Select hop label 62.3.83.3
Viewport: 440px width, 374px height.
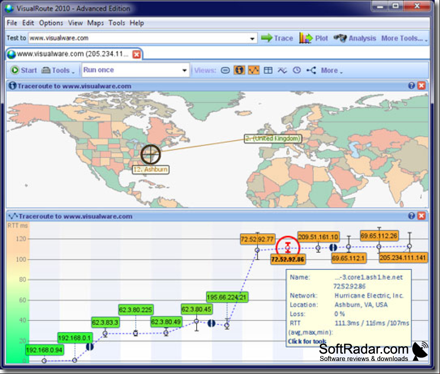click(106, 322)
